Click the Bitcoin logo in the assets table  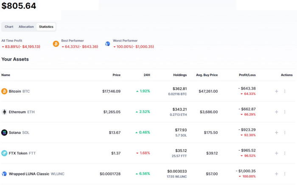pos(4,91)
